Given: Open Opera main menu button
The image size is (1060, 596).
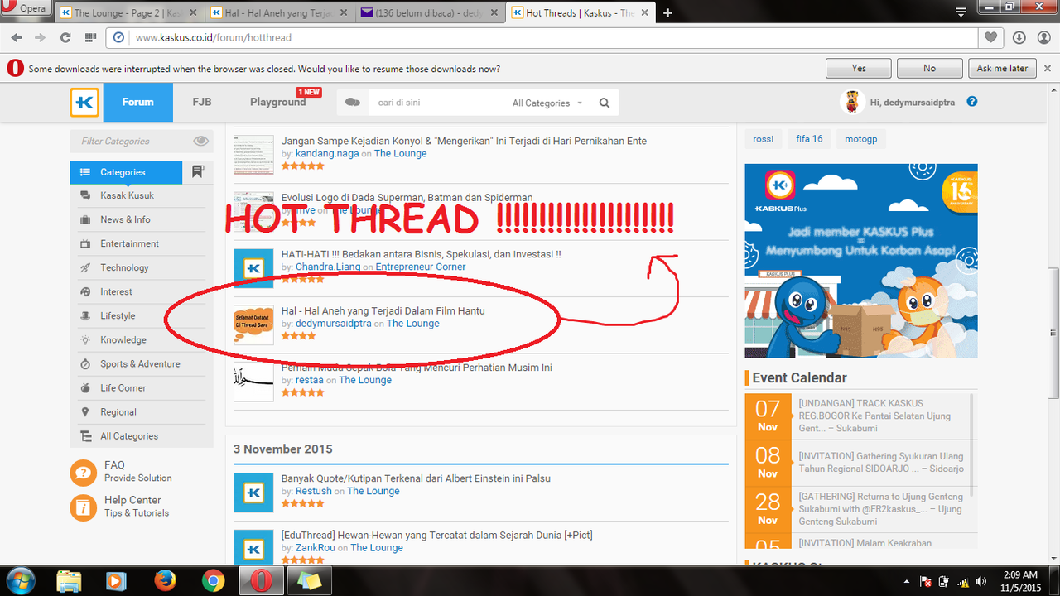Looking at the screenshot, I should click(x=25, y=9).
